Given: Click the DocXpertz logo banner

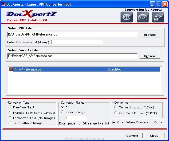Looking at the screenshot, I should click(31, 16).
